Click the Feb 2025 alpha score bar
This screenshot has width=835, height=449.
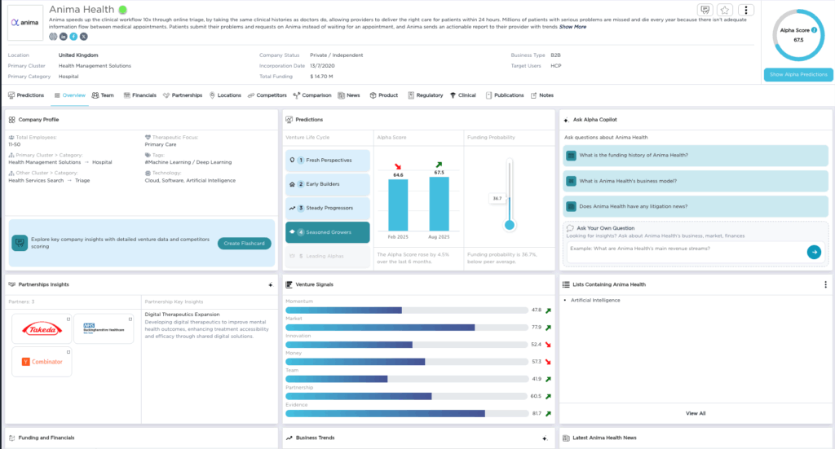(398, 205)
